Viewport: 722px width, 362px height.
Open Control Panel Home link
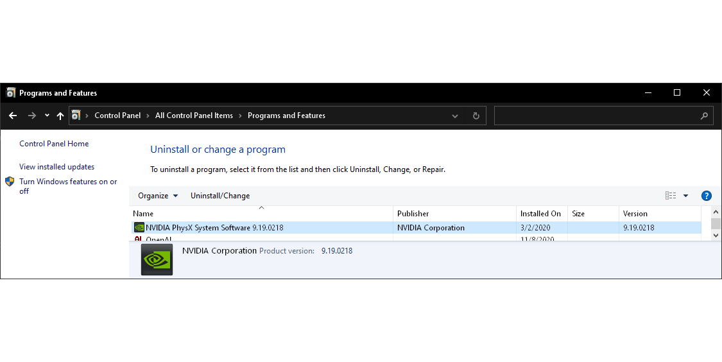coord(54,144)
